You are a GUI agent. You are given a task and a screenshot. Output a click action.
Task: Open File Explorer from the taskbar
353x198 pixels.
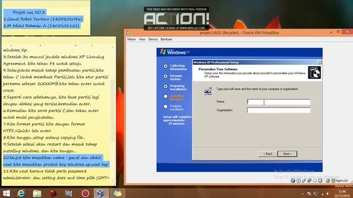[37, 193]
